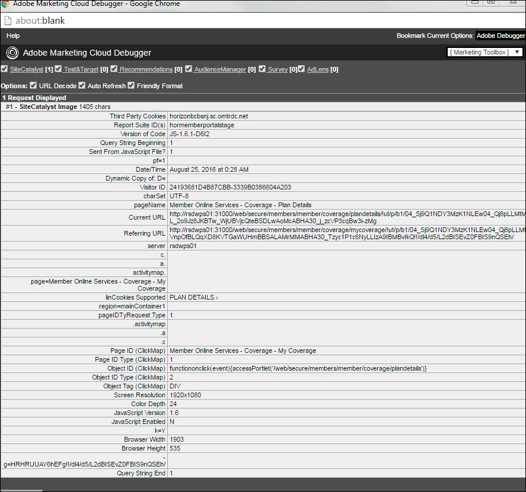Screen dimensions: 526x492
Task: Turn off the Friendly Format option
Action: click(x=131, y=85)
